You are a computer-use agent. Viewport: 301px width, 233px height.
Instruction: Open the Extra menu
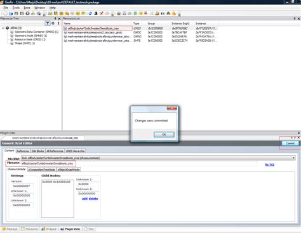[x=27, y=8]
